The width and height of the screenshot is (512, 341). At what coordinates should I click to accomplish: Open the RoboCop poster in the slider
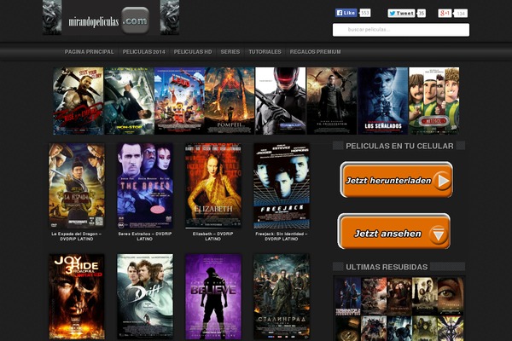coord(281,101)
